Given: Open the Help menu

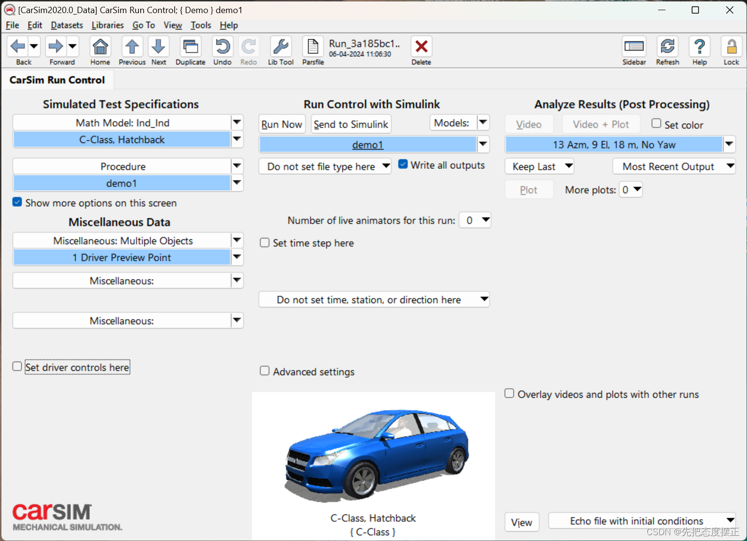Looking at the screenshot, I should click(229, 25).
